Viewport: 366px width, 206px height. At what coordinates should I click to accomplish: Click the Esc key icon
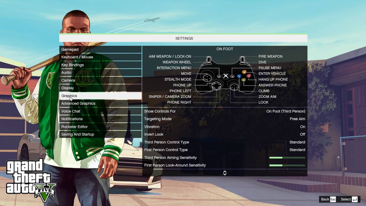point(333,199)
